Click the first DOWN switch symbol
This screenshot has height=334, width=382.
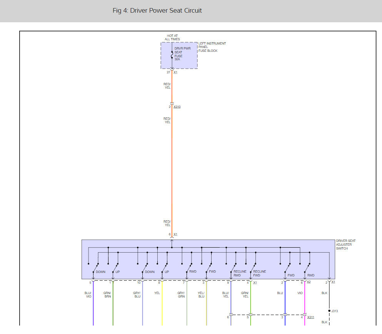(95, 268)
